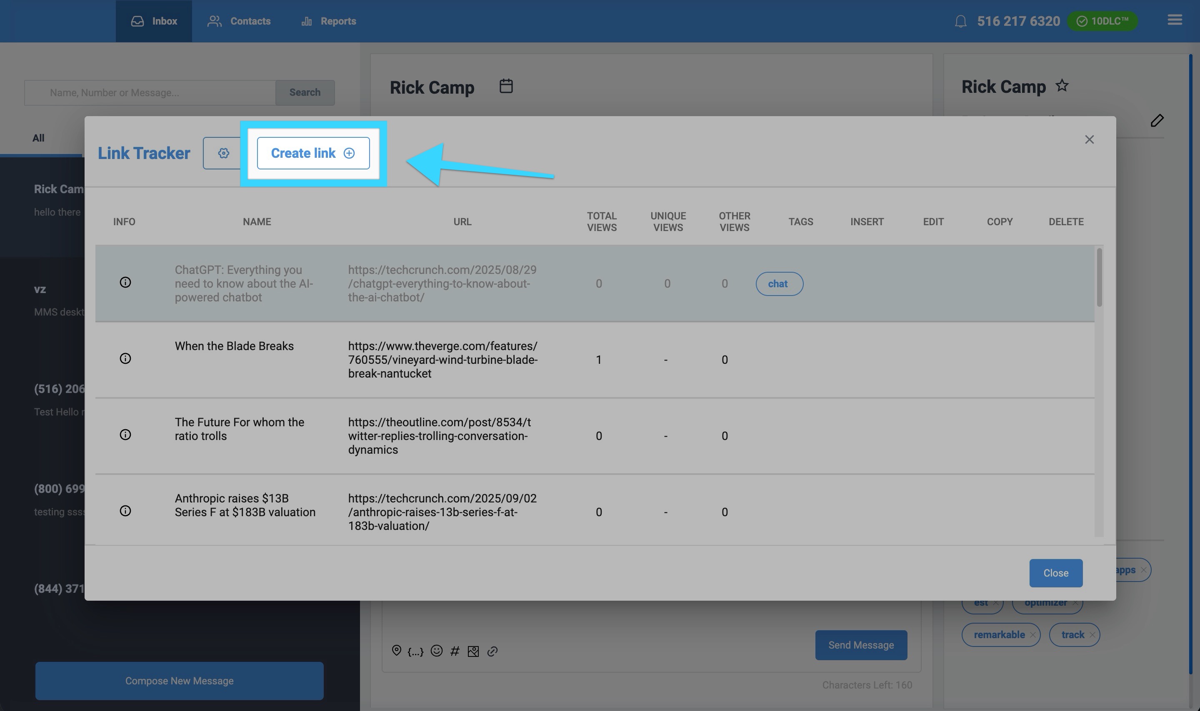Select the All conversations tab
Viewport: 1200px width, 711px height.
(38, 138)
